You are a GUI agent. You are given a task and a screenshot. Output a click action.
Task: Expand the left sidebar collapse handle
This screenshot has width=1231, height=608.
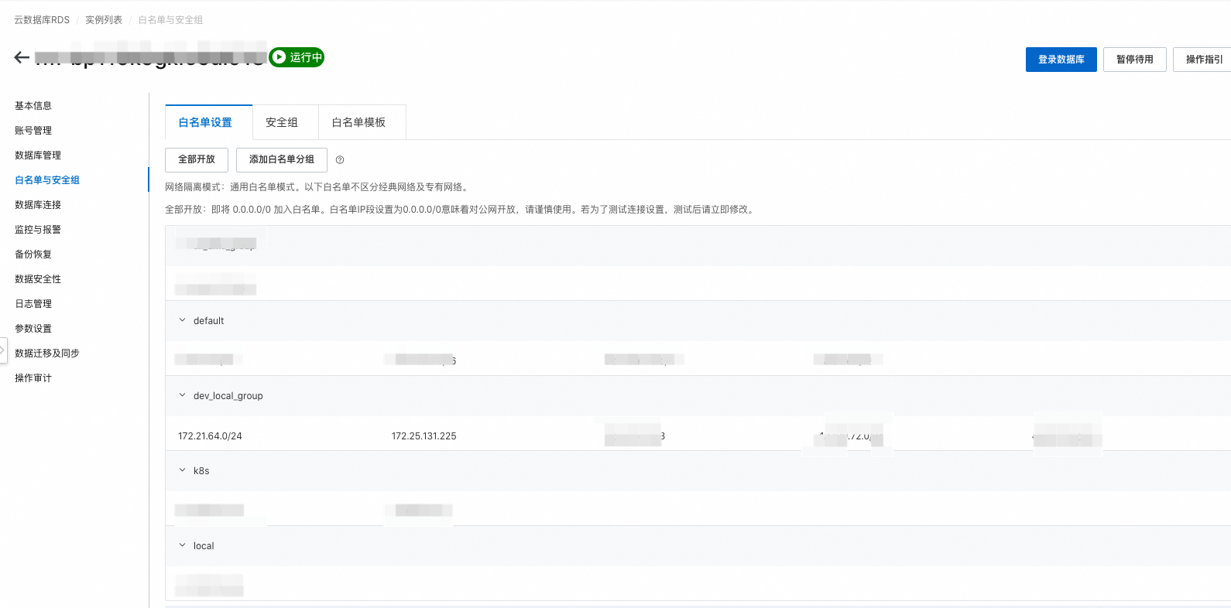tap(3, 350)
